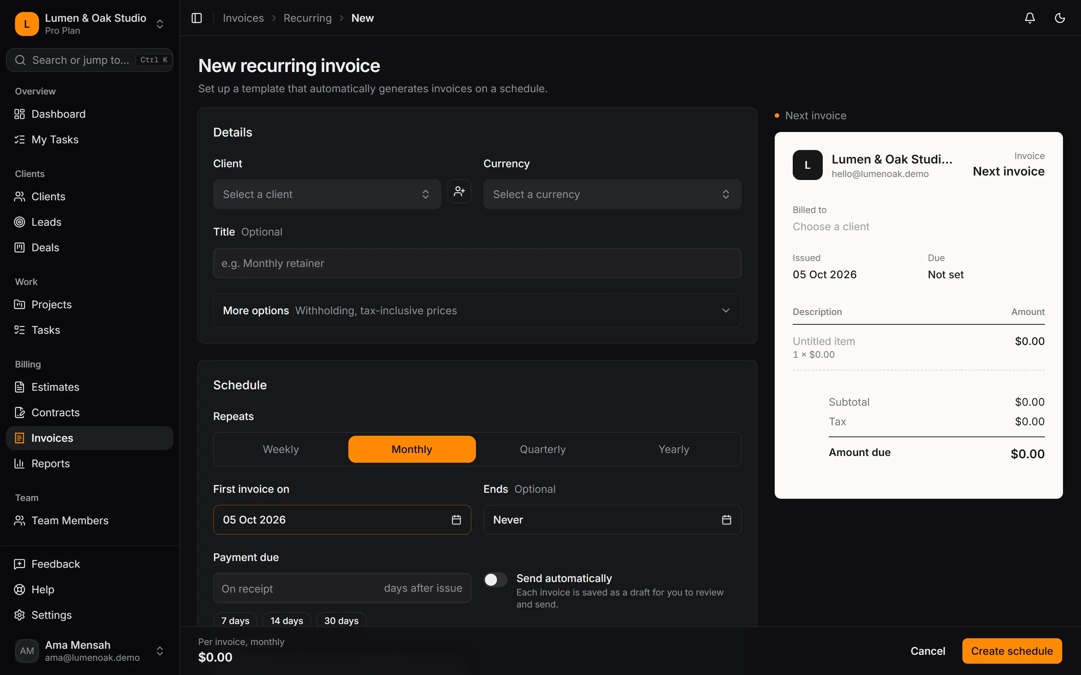The image size is (1081, 675).
Task: Click the AM user avatar
Action: click(x=27, y=651)
